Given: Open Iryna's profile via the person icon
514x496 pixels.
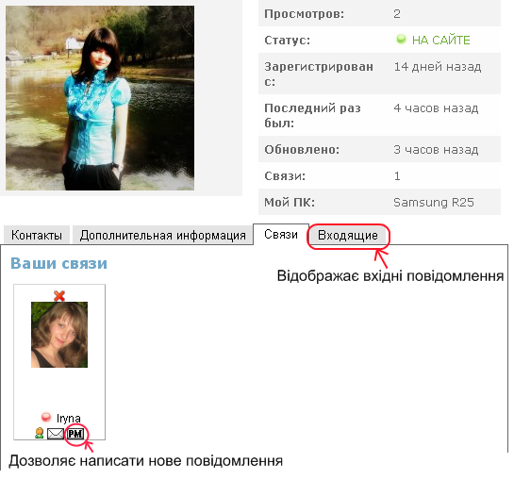Looking at the screenshot, I should 40,433.
